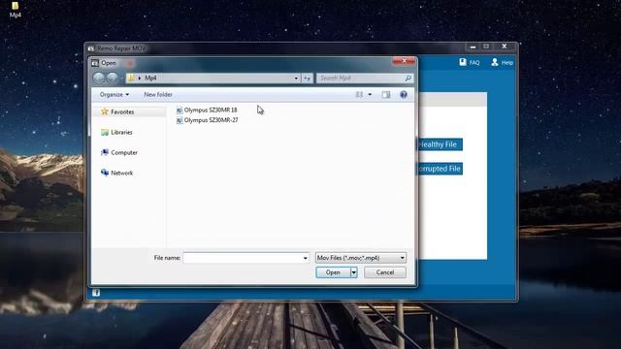The image size is (621, 349).
Task: Click the Libraries icon in the sidebar
Action: coord(105,132)
